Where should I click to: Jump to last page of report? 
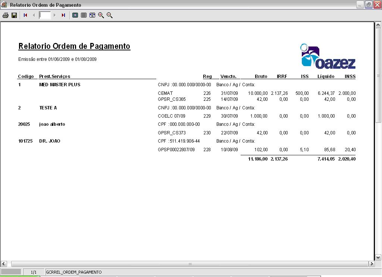[63, 15]
